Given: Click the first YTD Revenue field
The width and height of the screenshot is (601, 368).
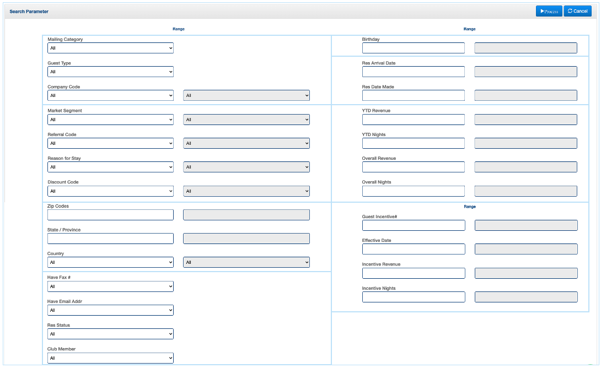Looking at the screenshot, I should [413, 120].
